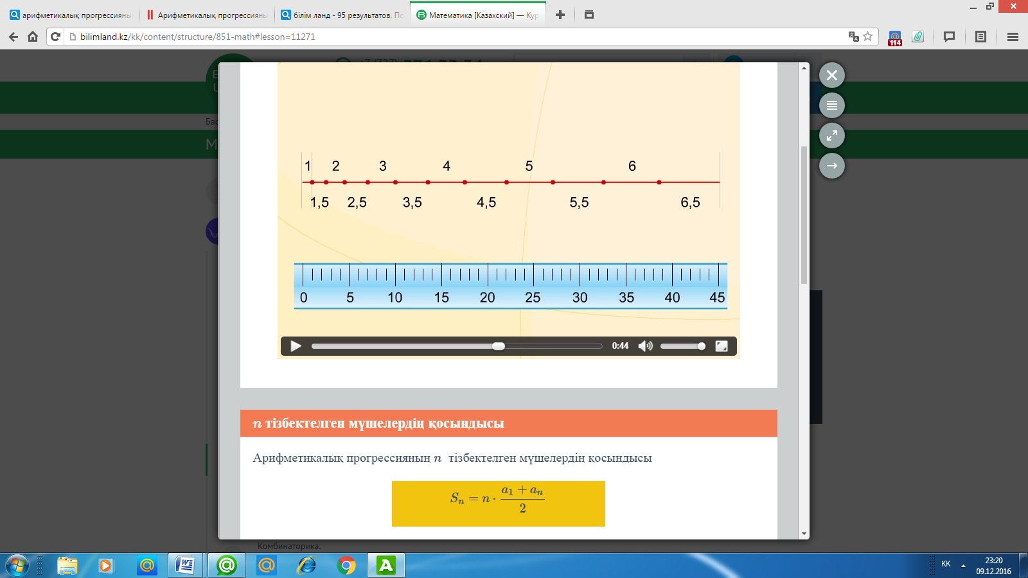1028x578 pixels.
Task: Click the paperclip extension icon
Action: 918,37
